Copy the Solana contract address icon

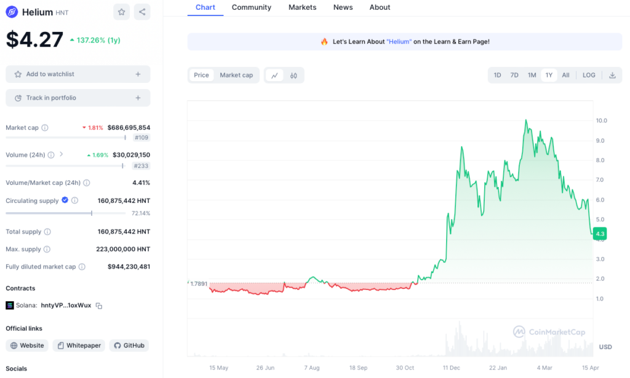(x=99, y=305)
